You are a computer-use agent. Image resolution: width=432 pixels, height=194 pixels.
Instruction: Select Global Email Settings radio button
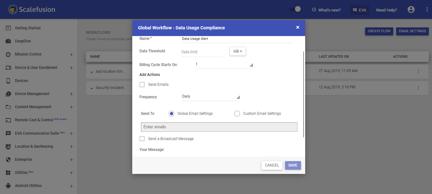(x=171, y=114)
